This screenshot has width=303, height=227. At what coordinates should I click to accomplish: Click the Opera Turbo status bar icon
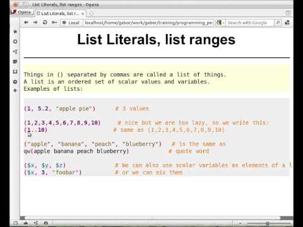click(46, 223)
